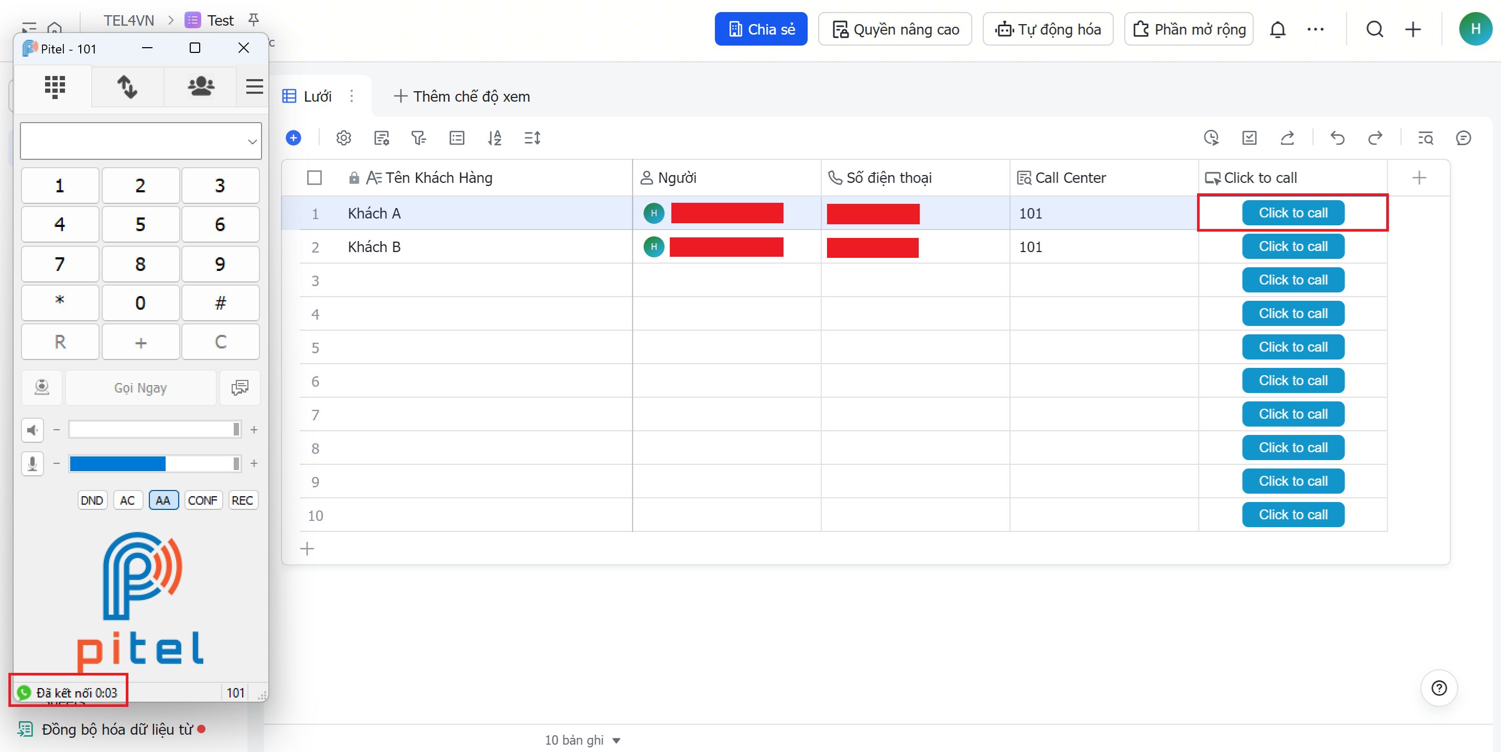Click the undo arrow icon

1337,138
